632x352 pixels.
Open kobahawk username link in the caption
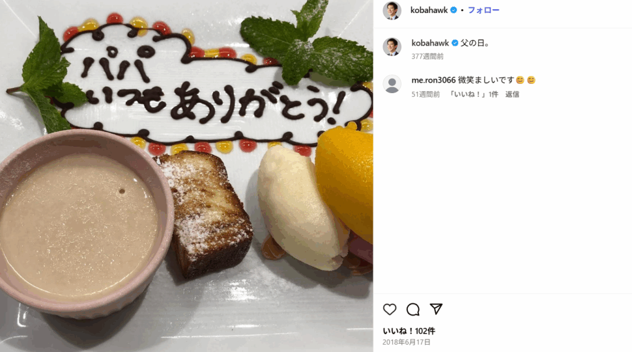click(430, 43)
